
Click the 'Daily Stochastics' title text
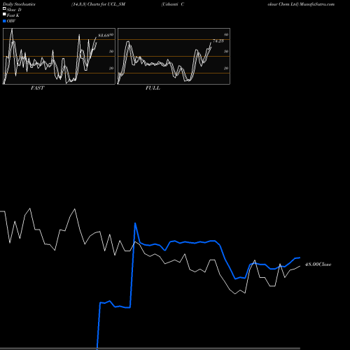(x=19, y=4)
